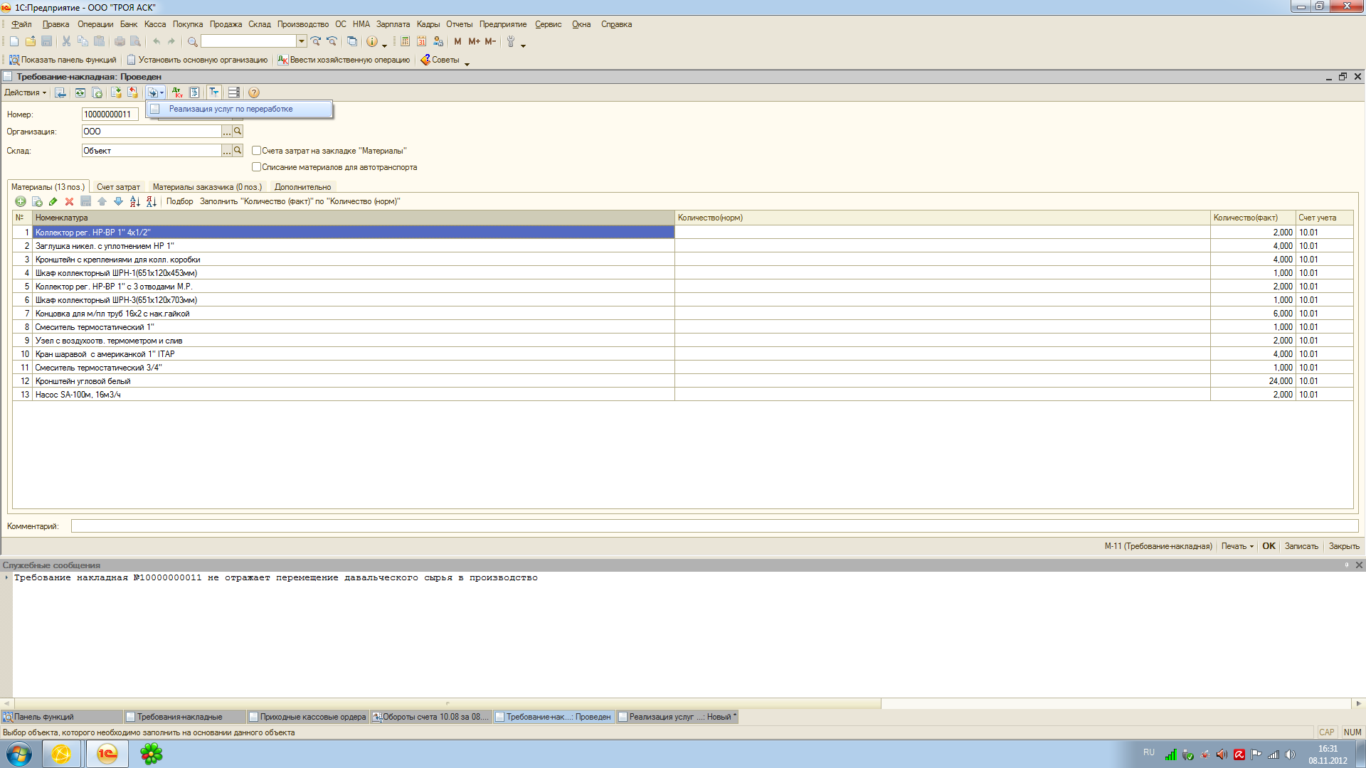Check Списание материалов для автотранспорта
Image resolution: width=1366 pixels, height=768 pixels.
point(256,167)
